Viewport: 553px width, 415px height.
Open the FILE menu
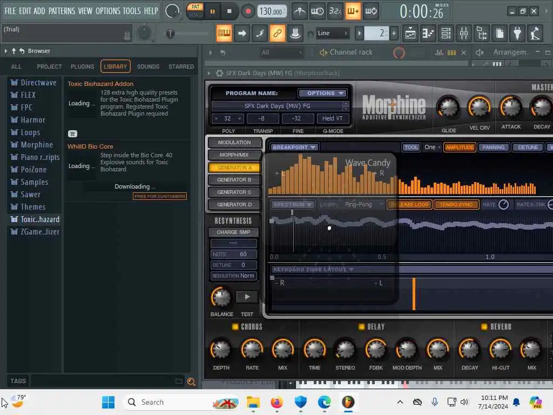click(x=10, y=11)
